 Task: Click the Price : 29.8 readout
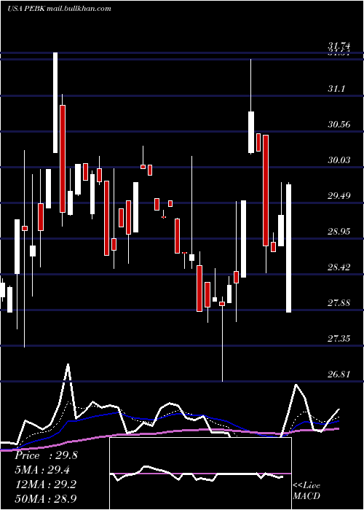[46, 455]
